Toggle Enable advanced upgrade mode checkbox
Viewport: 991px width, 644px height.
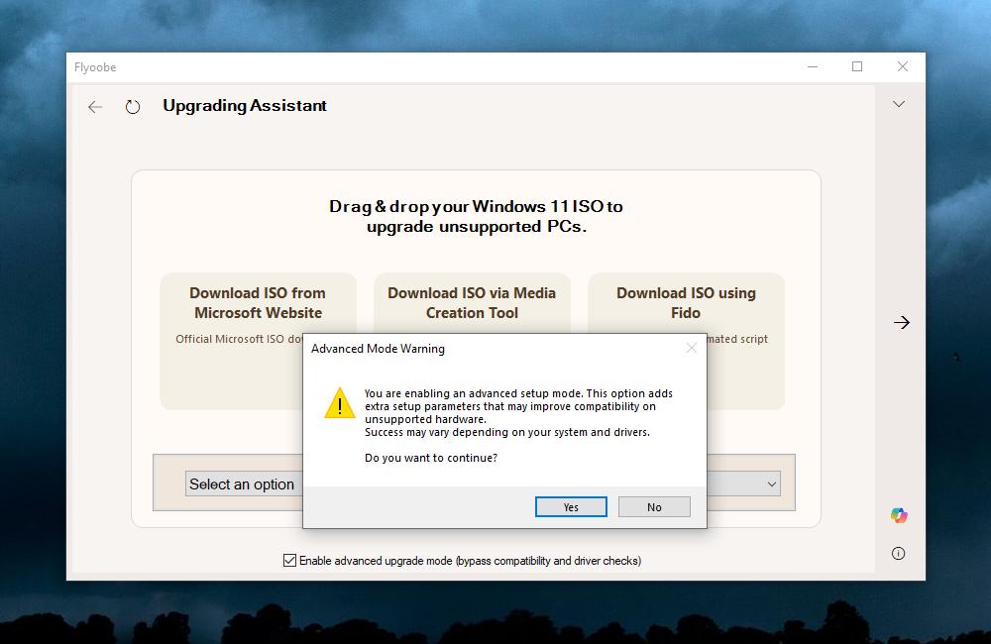point(289,561)
